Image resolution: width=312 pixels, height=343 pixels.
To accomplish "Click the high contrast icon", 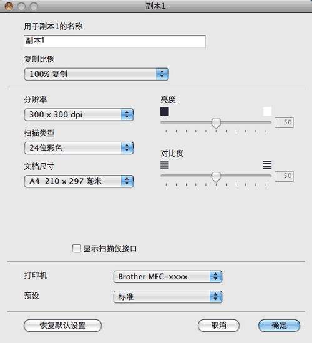I will pyautogui.click(x=267, y=165).
